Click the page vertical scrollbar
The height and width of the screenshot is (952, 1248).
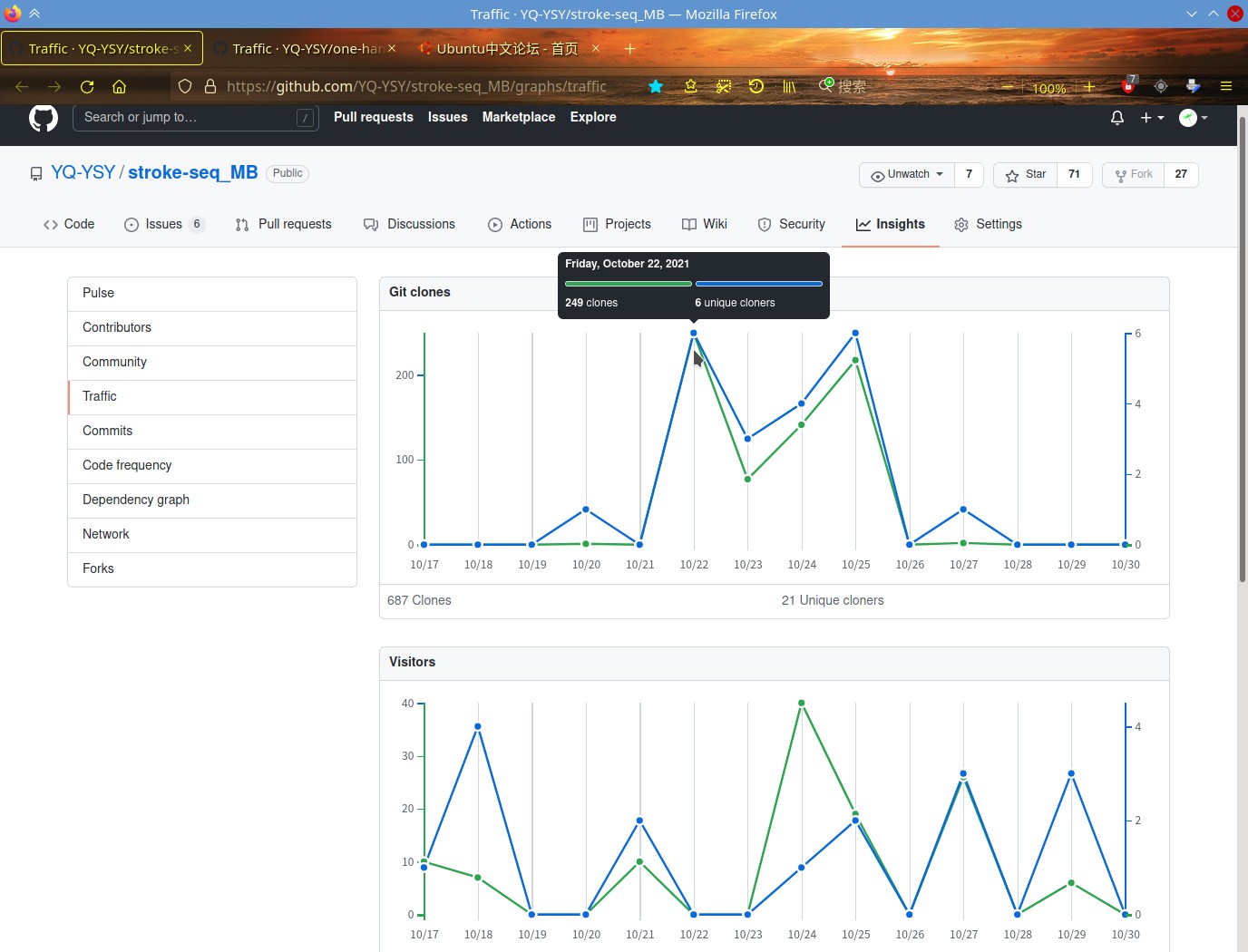point(1243,349)
